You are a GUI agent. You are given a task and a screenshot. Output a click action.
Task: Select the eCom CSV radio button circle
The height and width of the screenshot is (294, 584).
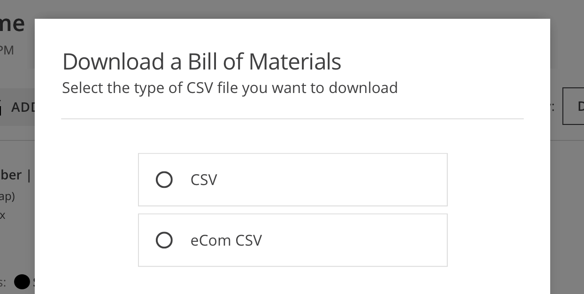coord(164,240)
